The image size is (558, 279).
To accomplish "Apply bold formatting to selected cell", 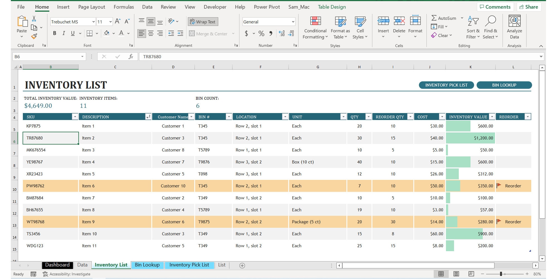I will [54, 33].
